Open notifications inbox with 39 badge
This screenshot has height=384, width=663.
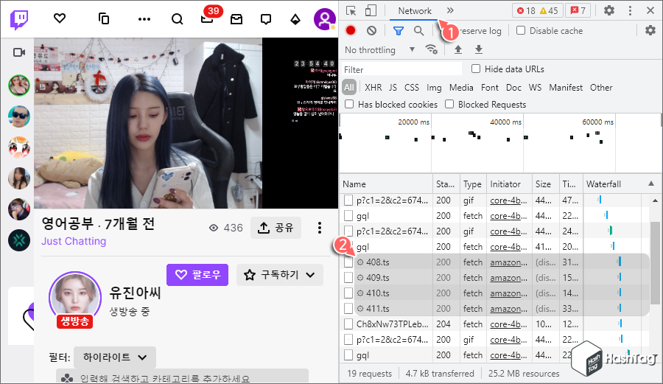click(207, 18)
